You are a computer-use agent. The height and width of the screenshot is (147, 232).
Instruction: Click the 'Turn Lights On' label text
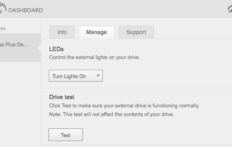click(69, 76)
